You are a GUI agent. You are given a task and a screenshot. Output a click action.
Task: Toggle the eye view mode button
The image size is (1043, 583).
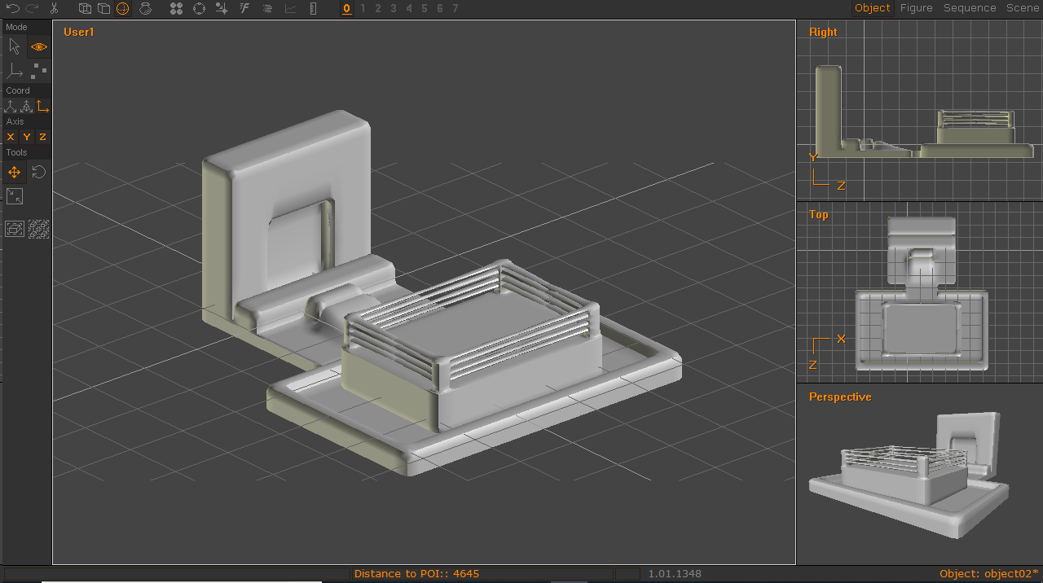coord(39,47)
